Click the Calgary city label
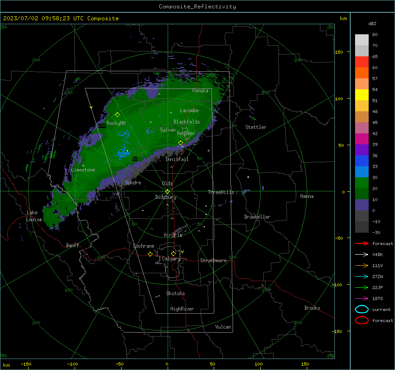 (171, 259)
